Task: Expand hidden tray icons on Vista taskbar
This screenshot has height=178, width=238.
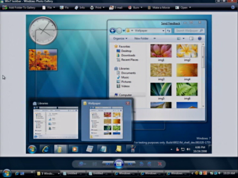Action: [x=192, y=174]
